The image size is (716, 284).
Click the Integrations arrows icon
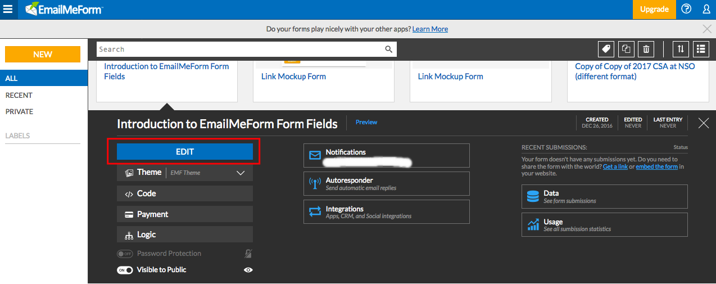tap(315, 212)
